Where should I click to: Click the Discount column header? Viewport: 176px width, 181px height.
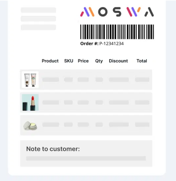click(x=118, y=61)
